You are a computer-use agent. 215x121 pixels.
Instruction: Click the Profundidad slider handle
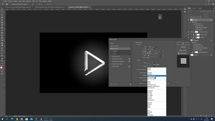pyautogui.click(x=150, y=51)
